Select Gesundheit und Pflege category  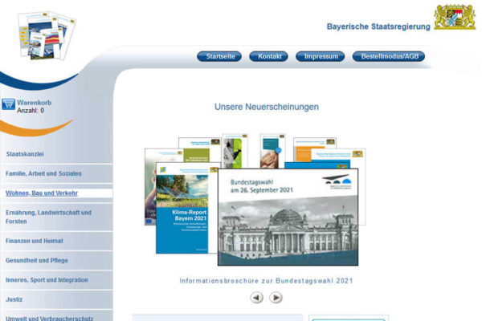37,261
